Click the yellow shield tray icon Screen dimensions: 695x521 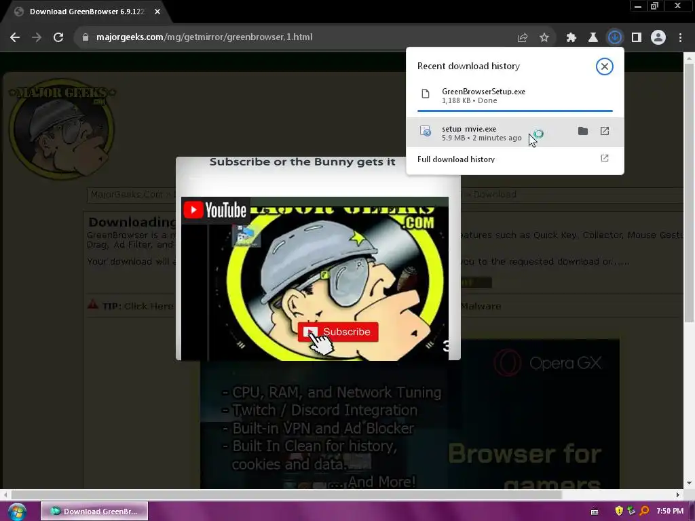point(619,511)
